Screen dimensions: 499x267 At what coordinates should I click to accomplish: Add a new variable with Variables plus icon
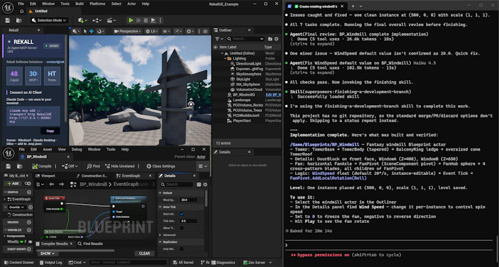click(x=29, y=230)
